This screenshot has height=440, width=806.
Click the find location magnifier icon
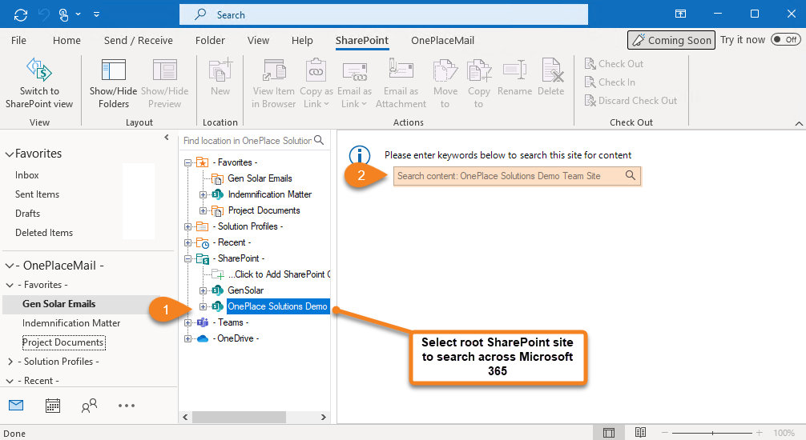tap(319, 140)
